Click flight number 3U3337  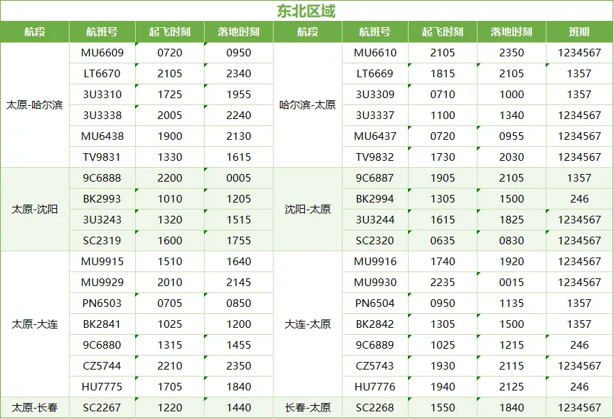coord(375,116)
